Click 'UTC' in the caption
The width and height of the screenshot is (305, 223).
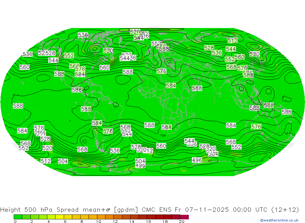pos(261,210)
